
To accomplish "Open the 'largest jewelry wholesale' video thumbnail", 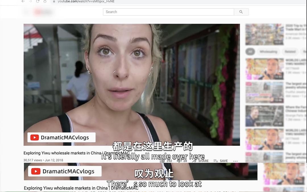I will [x=265, y=93].
